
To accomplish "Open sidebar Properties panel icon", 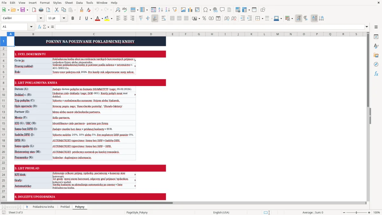I will pos(376,37).
